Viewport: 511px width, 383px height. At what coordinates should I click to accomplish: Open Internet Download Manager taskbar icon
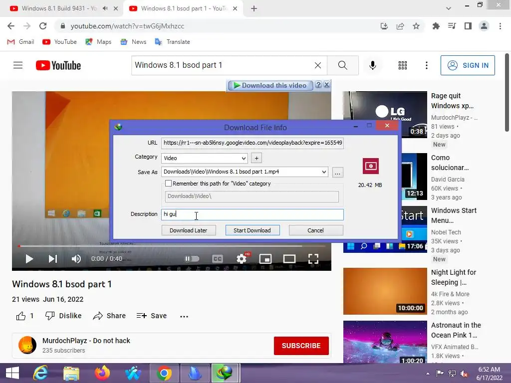click(225, 373)
